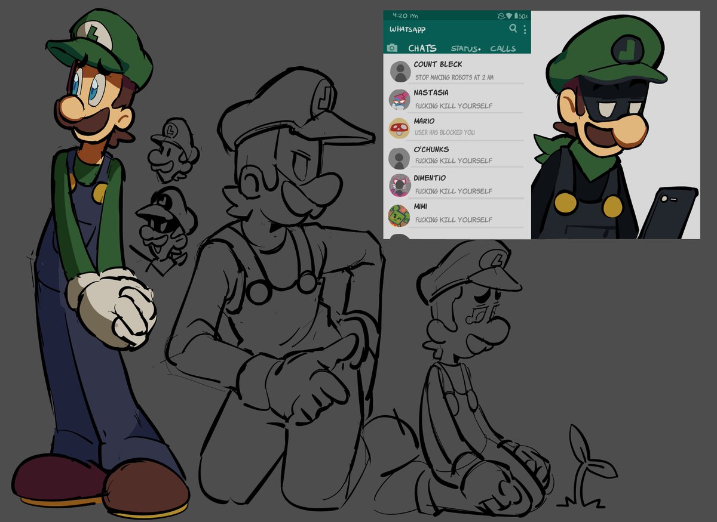
Task: Switch to the CHATS tab
Action: click(422, 48)
